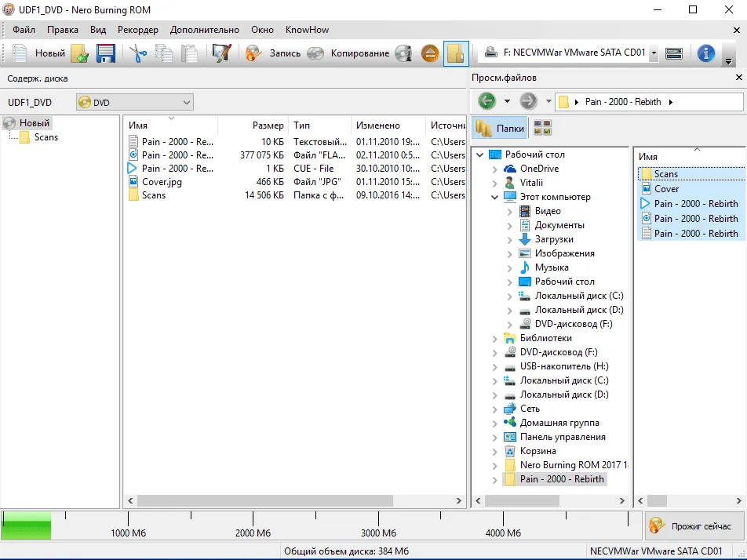This screenshot has height=560, width=747.
Task: Navigate forward in file browser
Action: 528,101
